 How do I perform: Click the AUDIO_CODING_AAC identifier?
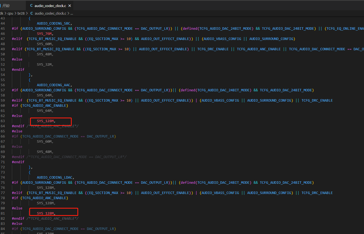54,85
